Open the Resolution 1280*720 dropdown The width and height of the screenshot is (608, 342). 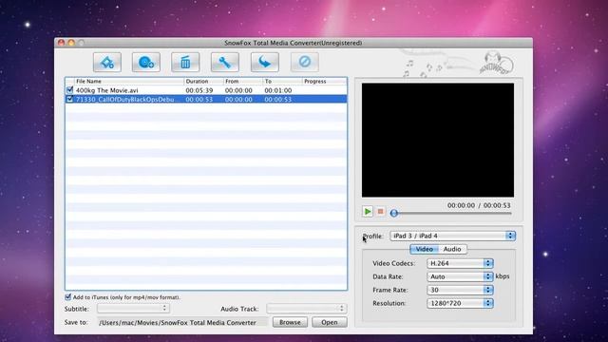[x=460, y=303]
